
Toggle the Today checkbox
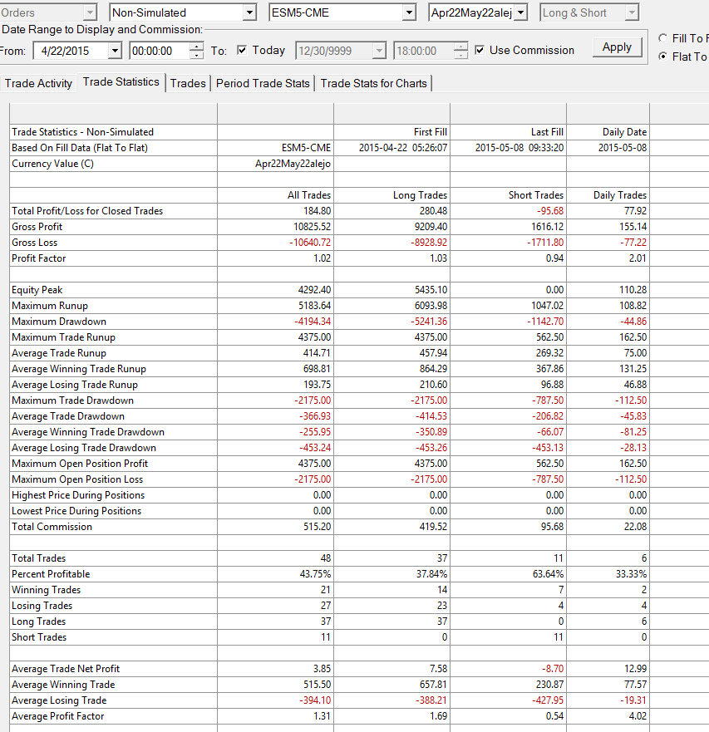point(242,50)
